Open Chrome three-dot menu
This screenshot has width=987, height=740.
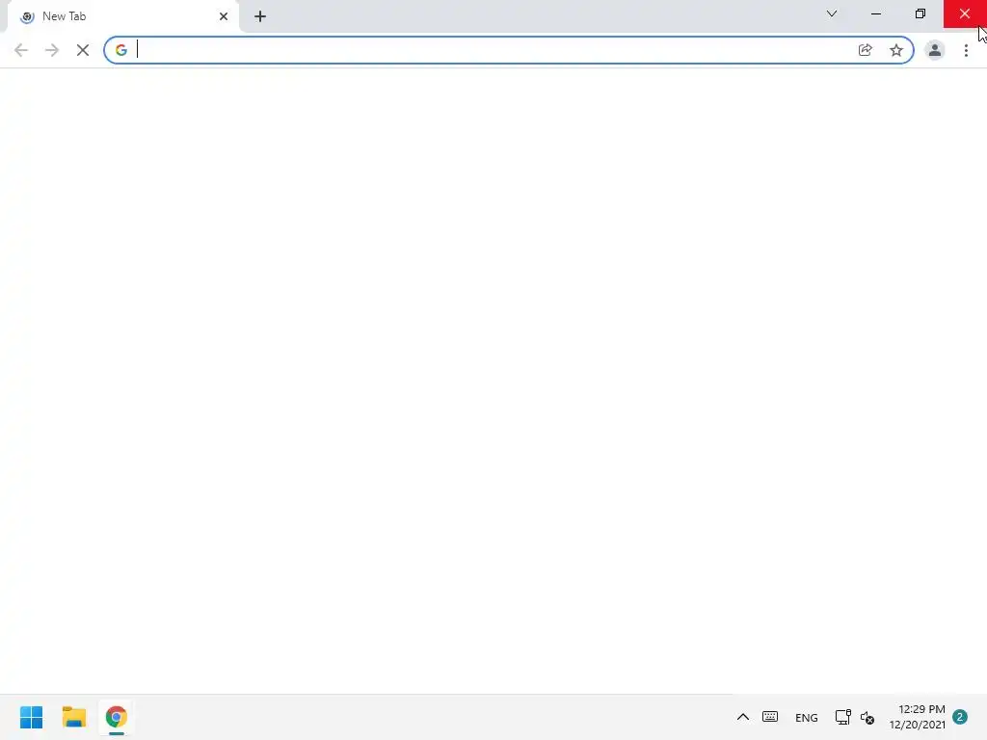coord(966,50)
